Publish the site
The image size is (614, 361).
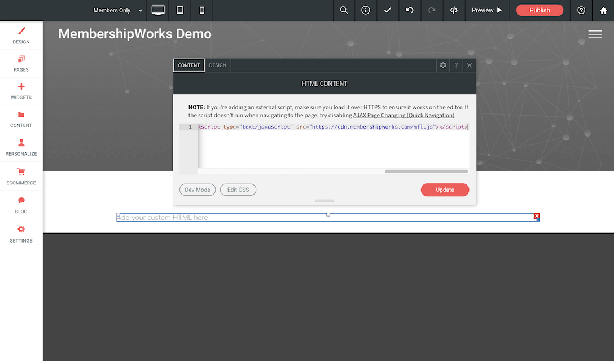(x=540, y=10)
